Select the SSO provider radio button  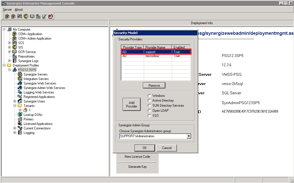coord(149,116)
